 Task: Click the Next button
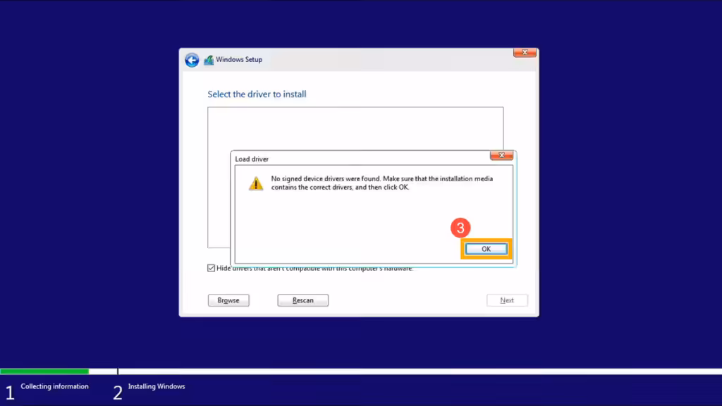click(x=507, y=300)
